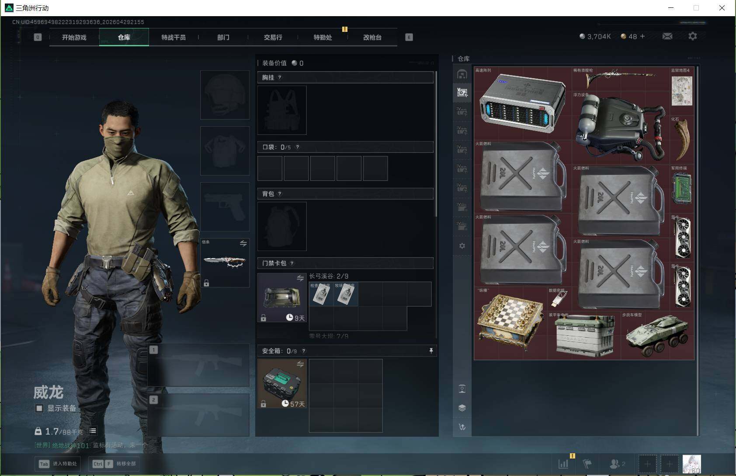
Task: Click the player avatar in bottom right
Action: 692,464
